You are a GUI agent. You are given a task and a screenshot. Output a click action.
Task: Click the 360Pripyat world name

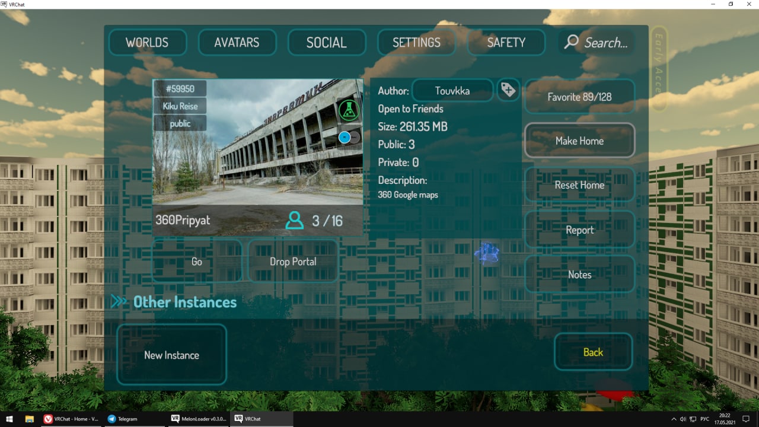(183, 221)
